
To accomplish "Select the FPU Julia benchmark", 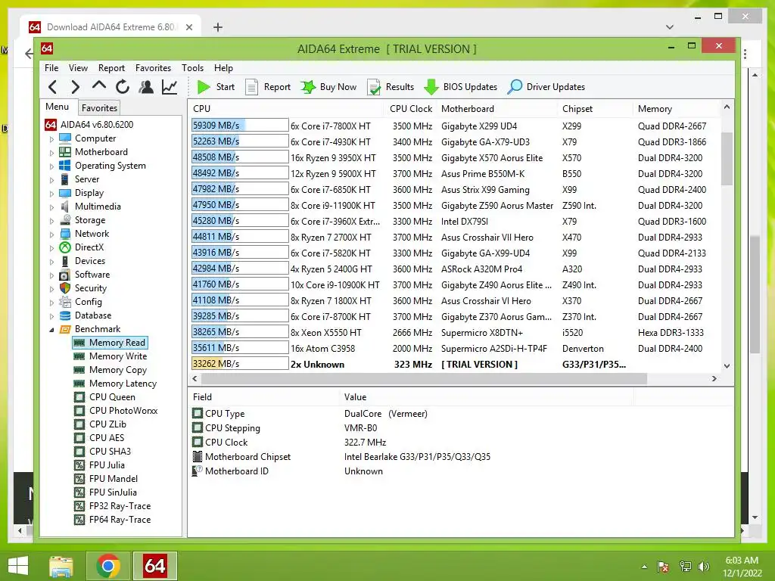I will (99, 465).
